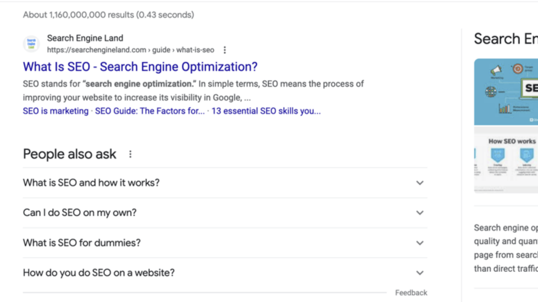Click the Search Engine Land site name

pos(85,38)
